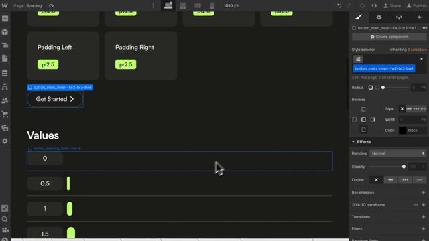Open element three-dot options menu
This screenshot has height=241, width=429.
(x=424, y=28)
